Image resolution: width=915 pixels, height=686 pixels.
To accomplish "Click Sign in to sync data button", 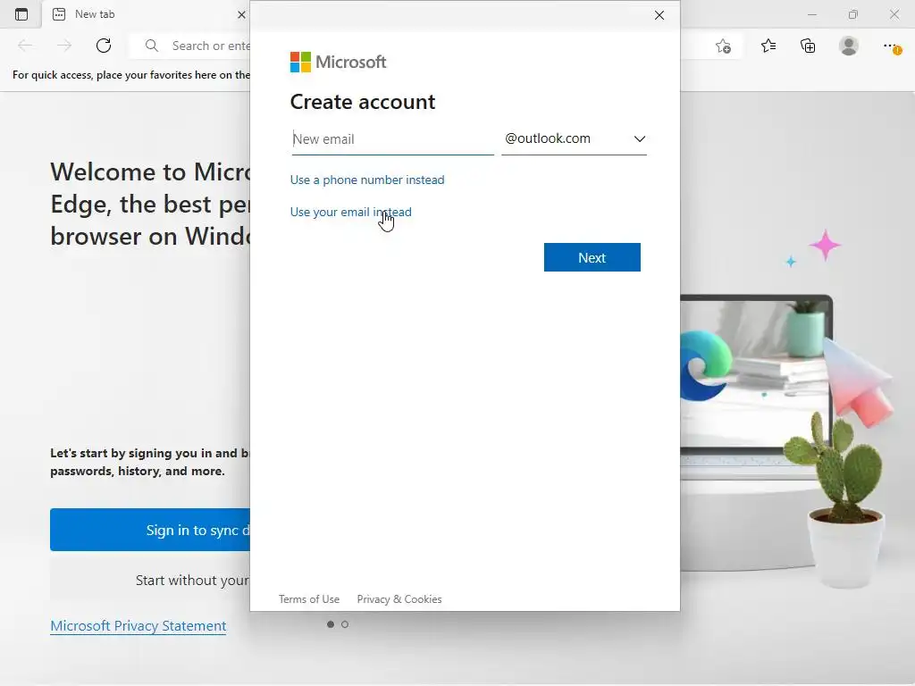I will (x=150, y=530).
